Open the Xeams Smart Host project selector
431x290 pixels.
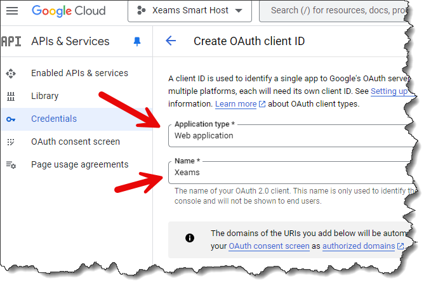pos(190,11)
